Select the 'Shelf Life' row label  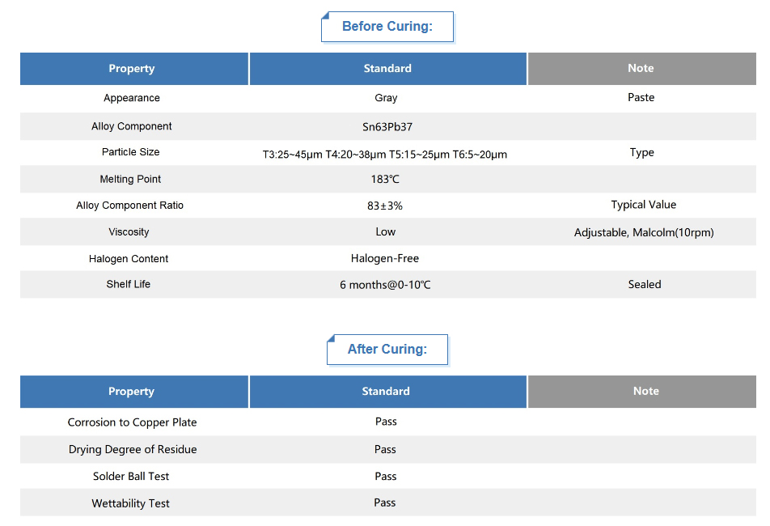point(128,284)
